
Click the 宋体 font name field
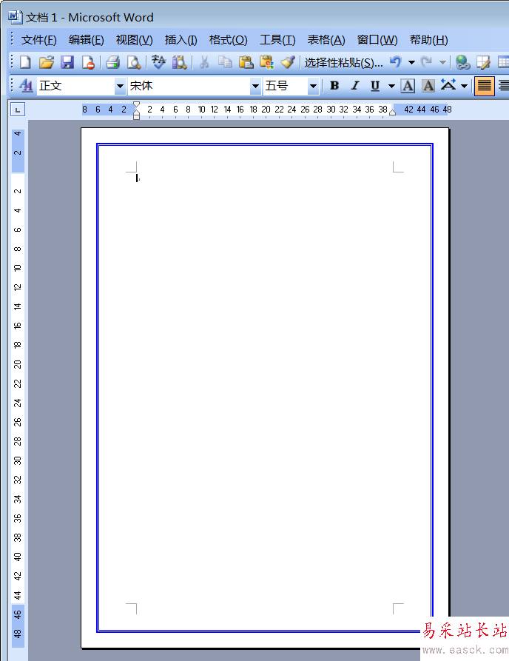click(x=189, y=86)
